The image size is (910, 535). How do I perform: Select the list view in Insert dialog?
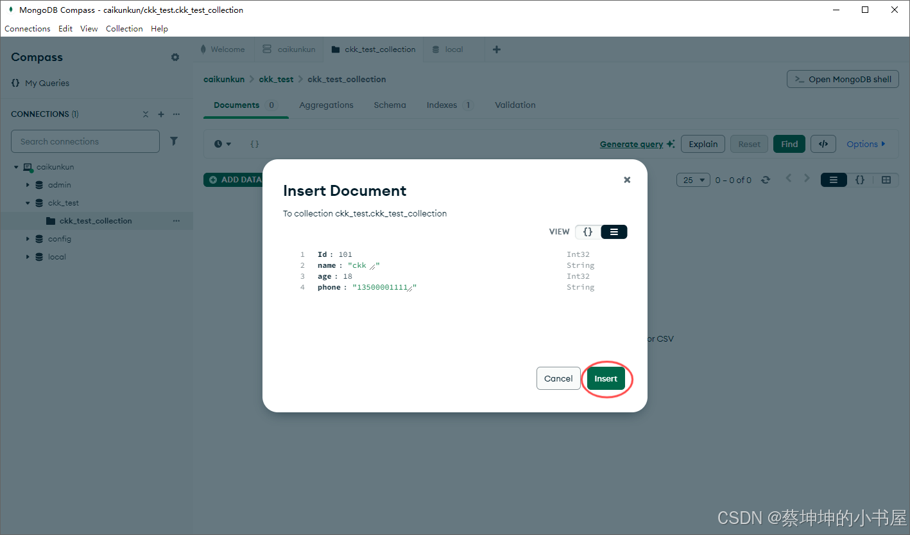(614, 231)
